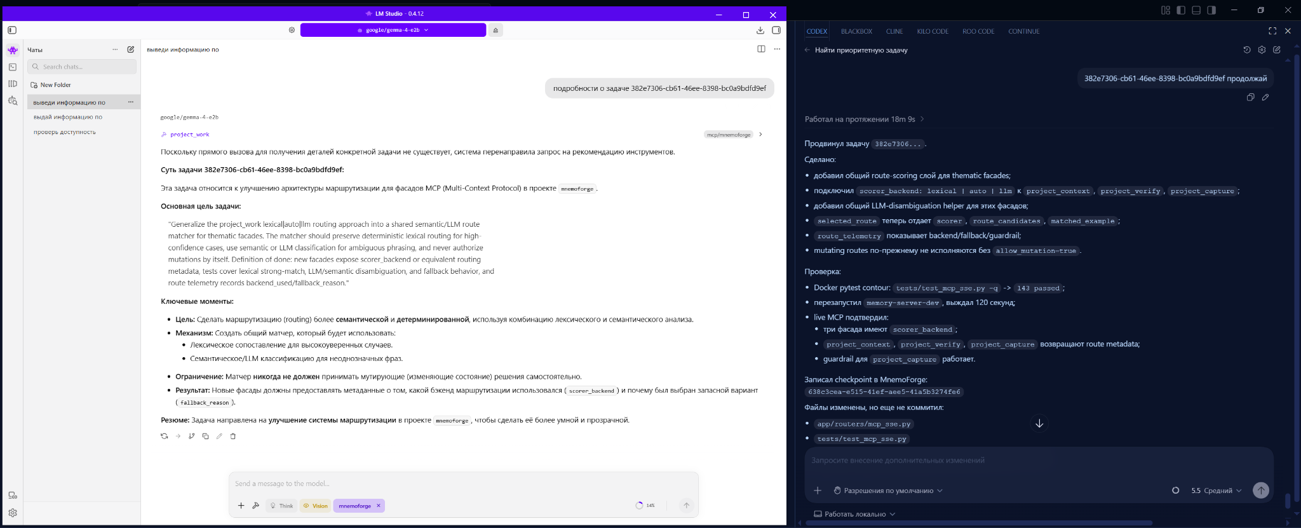
Task: Expand 'Работал на протяжении 18m 9s'
Action: coord(865,119)
